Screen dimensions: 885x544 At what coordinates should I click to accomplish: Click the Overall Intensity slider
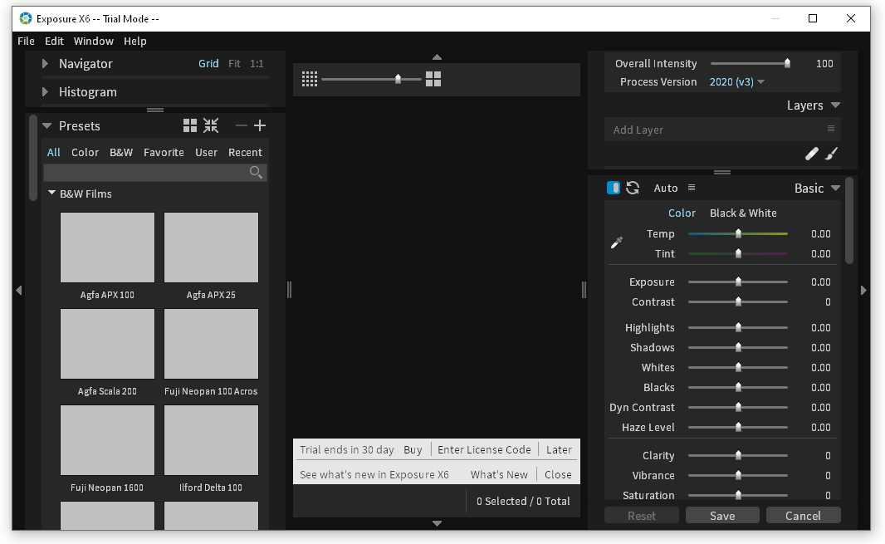[750, 63]
